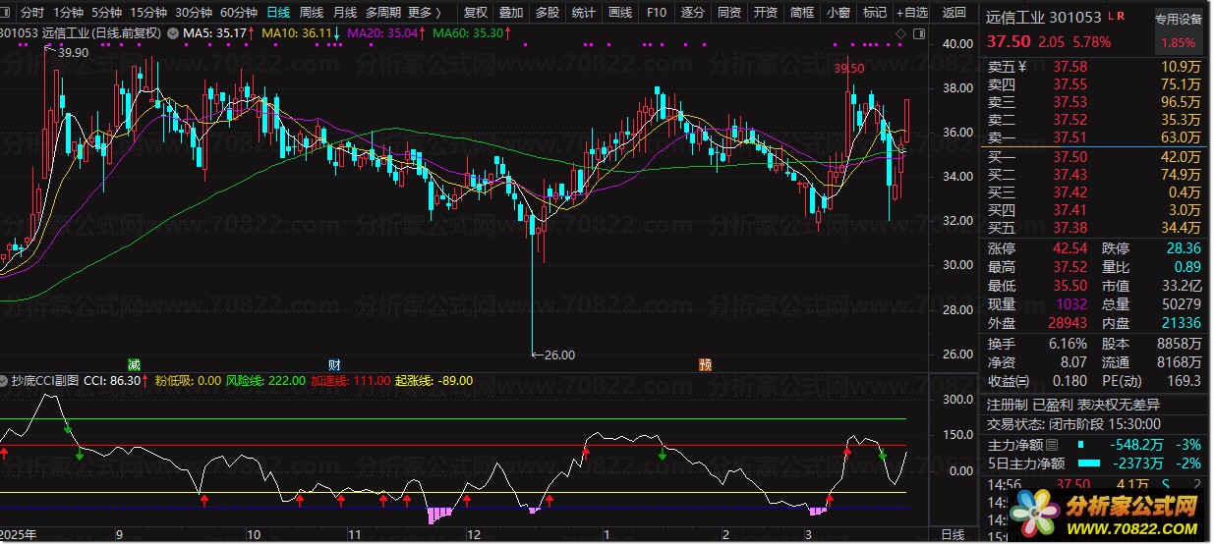Toggle 叠加 overlay mode

pyautogui.click(x=511, y=13)
